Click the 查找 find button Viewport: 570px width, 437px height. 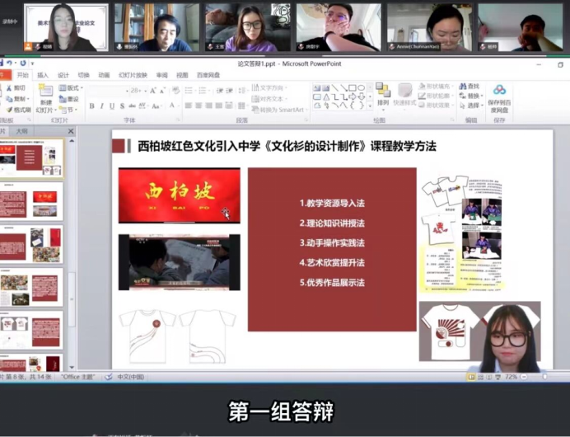pos(470,87)
